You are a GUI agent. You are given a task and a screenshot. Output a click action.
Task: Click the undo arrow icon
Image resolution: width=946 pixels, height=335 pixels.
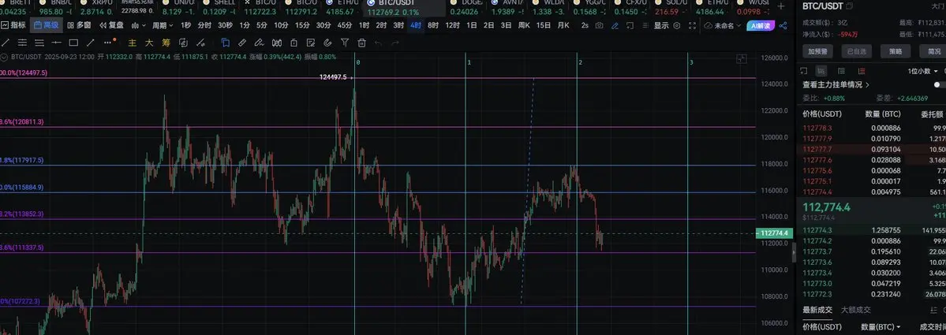(x=378, y=43)
